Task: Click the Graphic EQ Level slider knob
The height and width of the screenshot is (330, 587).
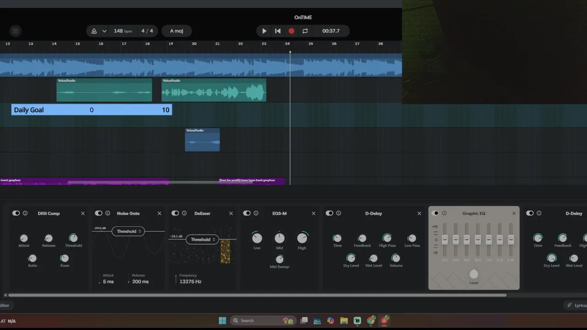Action: pyautogui.click(x=474, y=274)
